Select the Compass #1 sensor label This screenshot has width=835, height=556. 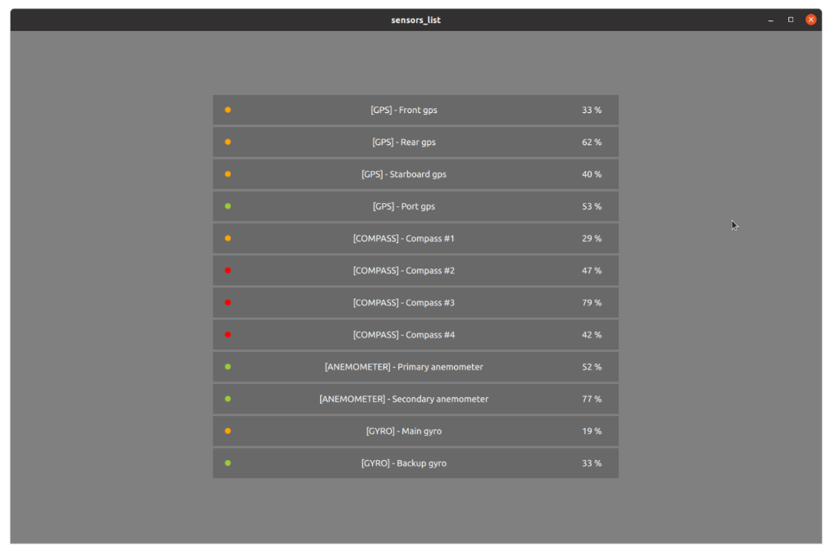coord(404,238)
